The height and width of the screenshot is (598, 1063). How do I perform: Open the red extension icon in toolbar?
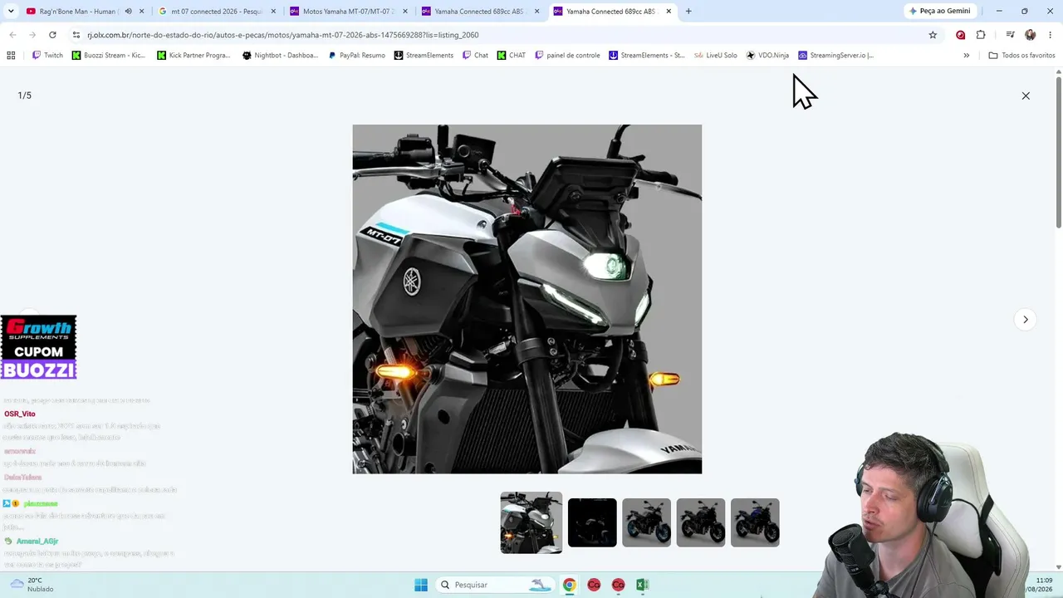tap(961, 35)
